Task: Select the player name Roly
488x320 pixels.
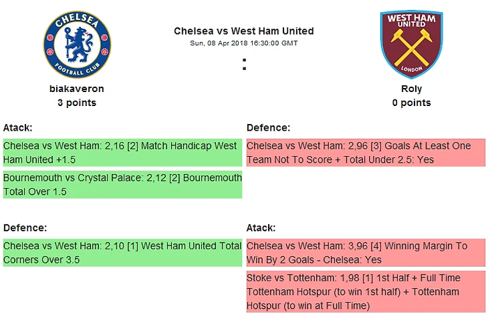Action: coord(411,89)
